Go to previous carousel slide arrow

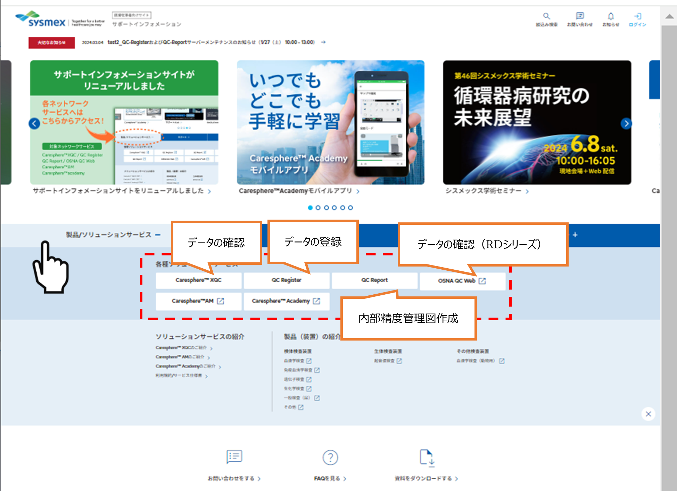(x=34, y=123)
